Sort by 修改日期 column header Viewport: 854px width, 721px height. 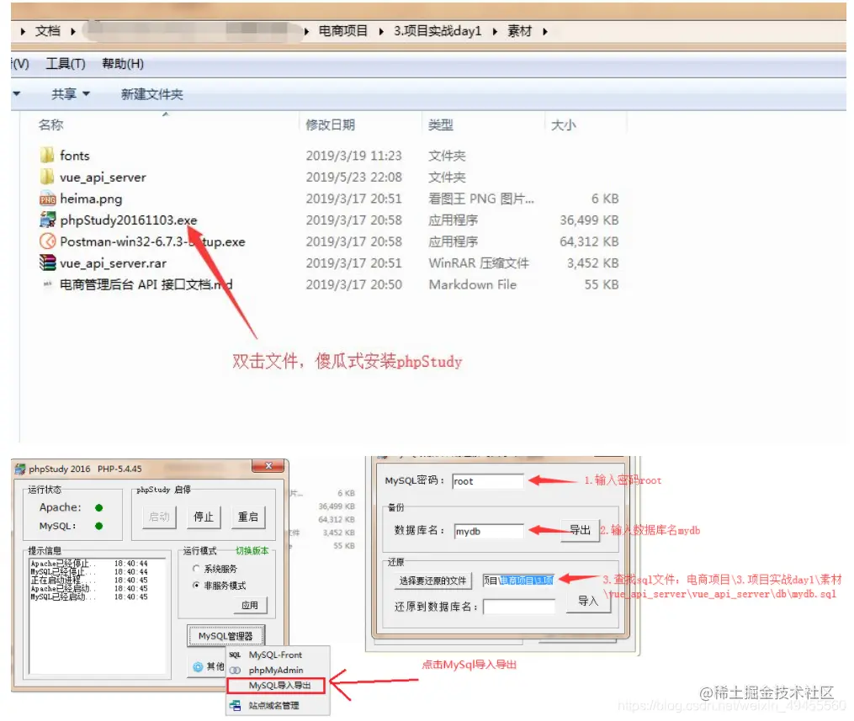pyautogui.click(x=330, y=125)
